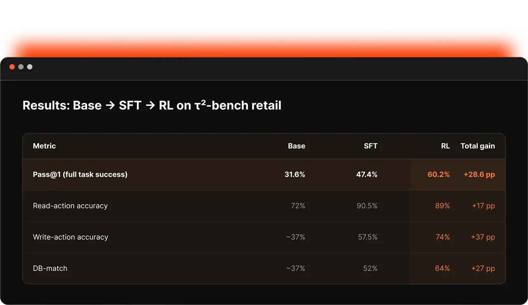Click the red close window dot
This screenshot has height=305, width=528.
pos(12,67)
